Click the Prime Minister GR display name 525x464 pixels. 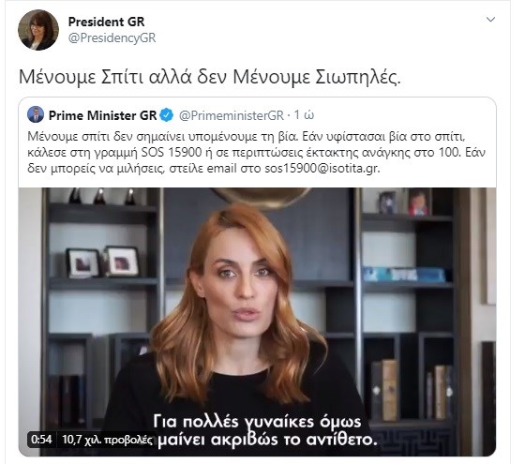[x=102, y=115]
